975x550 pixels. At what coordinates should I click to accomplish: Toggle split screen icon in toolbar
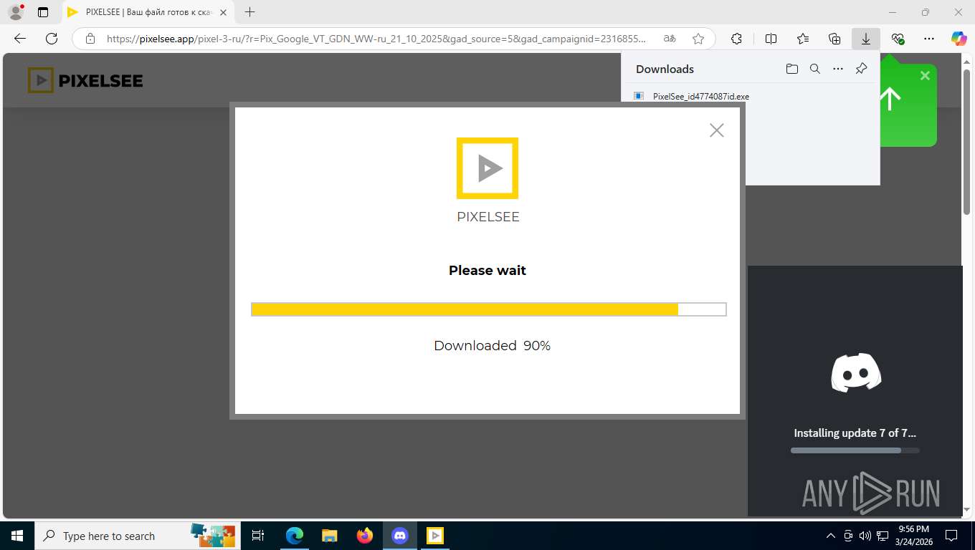click(x=771, y=39)
